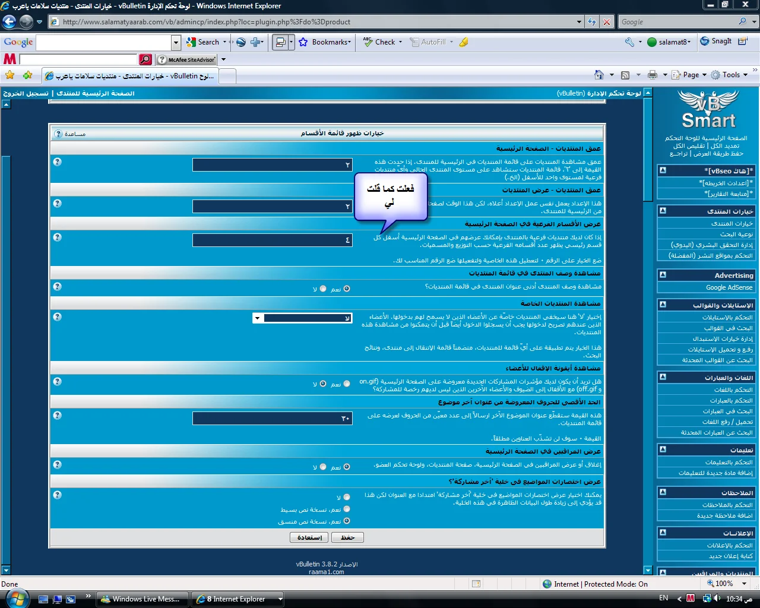The width and height of the screenshot is (760, 608).
Task: Open the Tools menu in command bar
Action: [730, 75]
